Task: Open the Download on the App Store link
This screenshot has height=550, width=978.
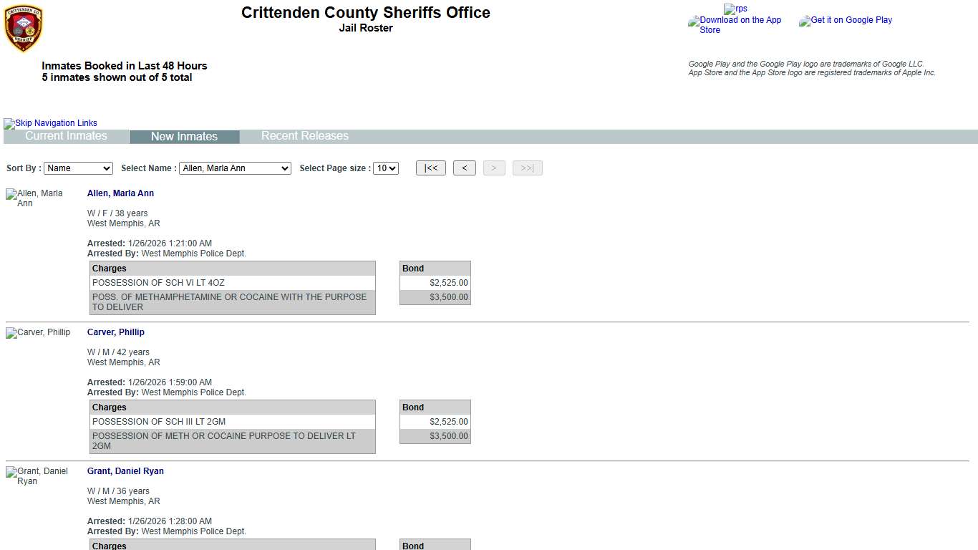Action: pyautogui.click(x=736, y=25)
